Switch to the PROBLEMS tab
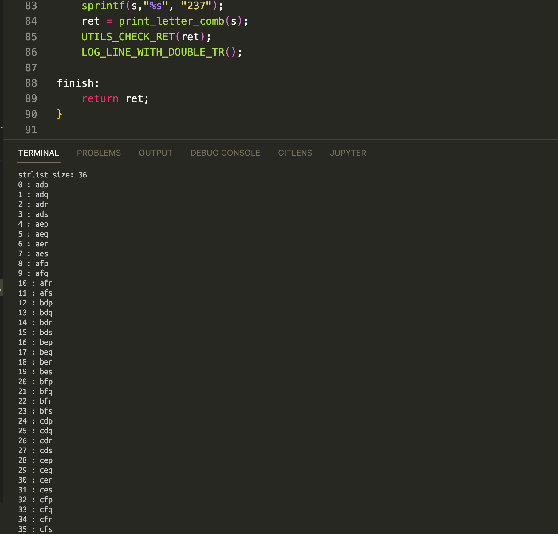 [99, 153]
